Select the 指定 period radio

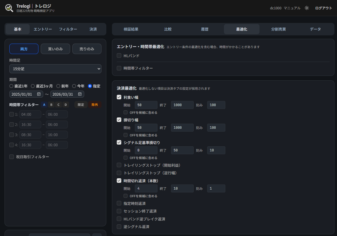[90, 86]
